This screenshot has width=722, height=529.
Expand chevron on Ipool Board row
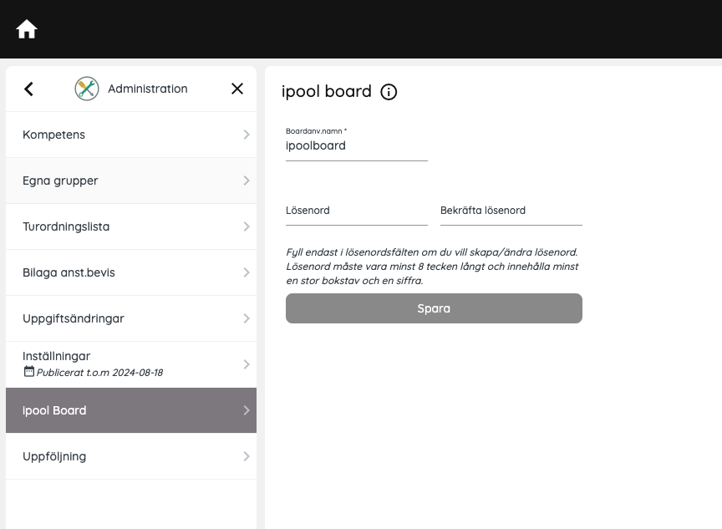tap(247, 410)
